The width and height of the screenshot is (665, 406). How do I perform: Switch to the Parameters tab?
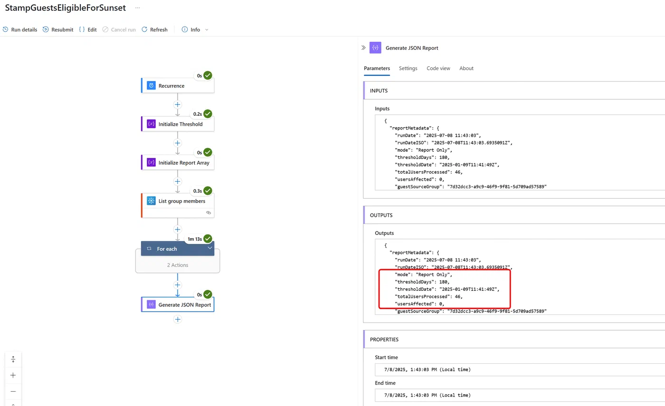(377, 68)
